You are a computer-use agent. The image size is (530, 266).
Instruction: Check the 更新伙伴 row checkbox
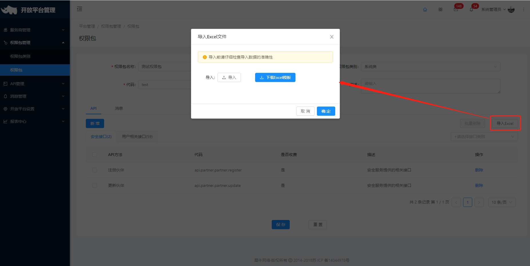(x=95, y=185)
